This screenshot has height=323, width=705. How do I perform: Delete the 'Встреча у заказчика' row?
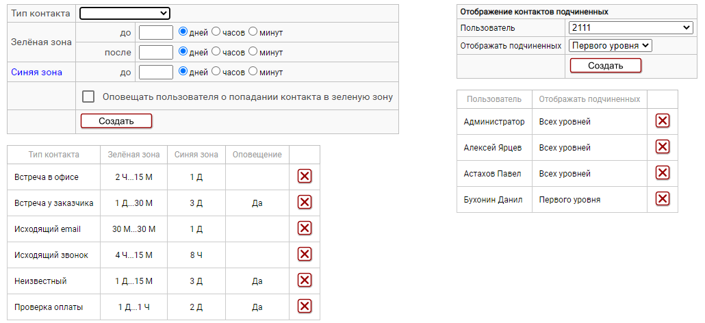point(305,203)
